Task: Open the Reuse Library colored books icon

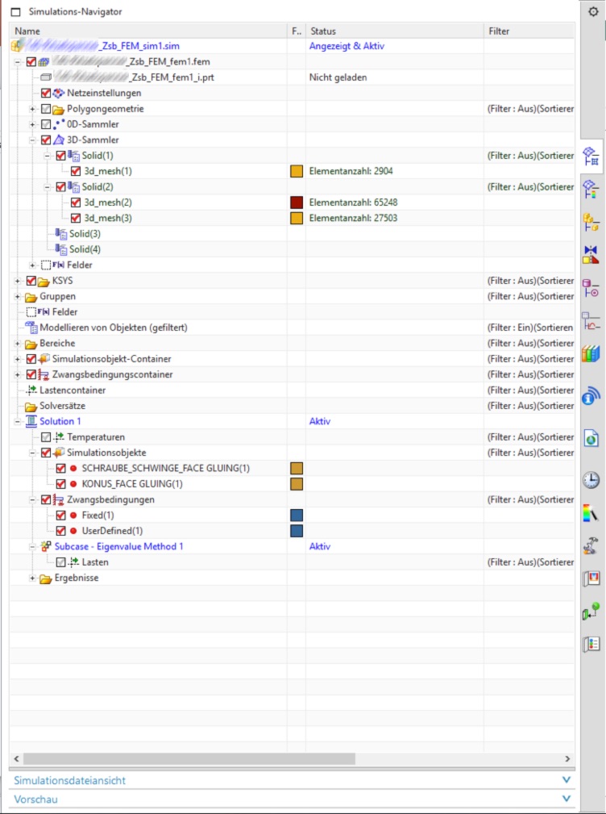Action: coord(591,354)
